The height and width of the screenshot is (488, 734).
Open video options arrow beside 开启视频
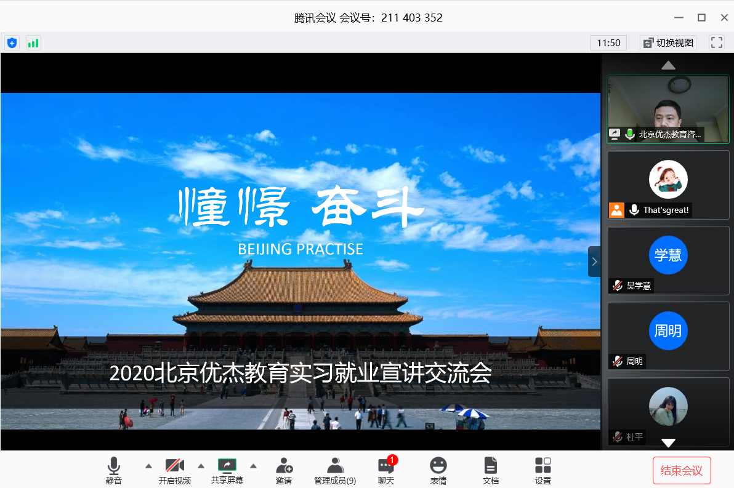pos(201,466)
